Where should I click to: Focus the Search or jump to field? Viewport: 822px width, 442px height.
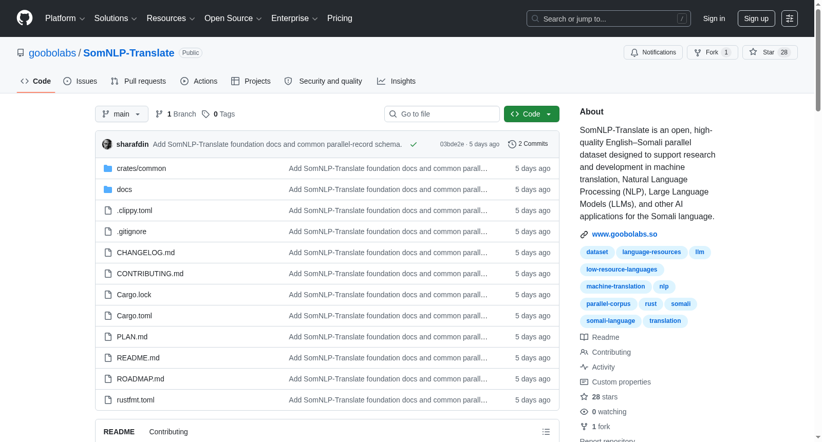coord(609,18)
